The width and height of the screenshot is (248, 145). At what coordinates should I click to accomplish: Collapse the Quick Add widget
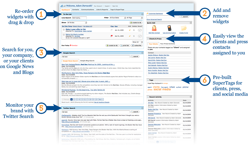click(191, 23)
